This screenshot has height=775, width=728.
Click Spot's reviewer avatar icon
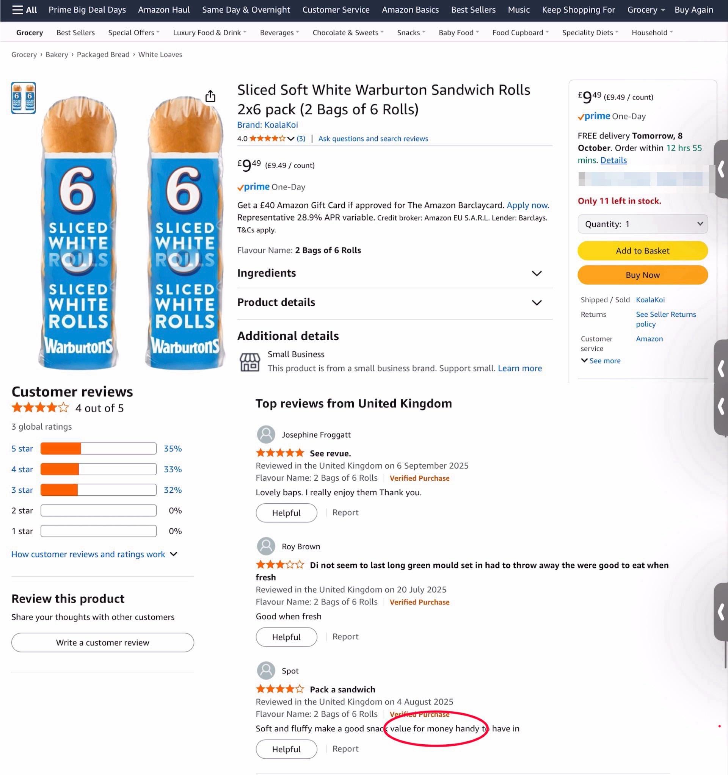[266, 670]
